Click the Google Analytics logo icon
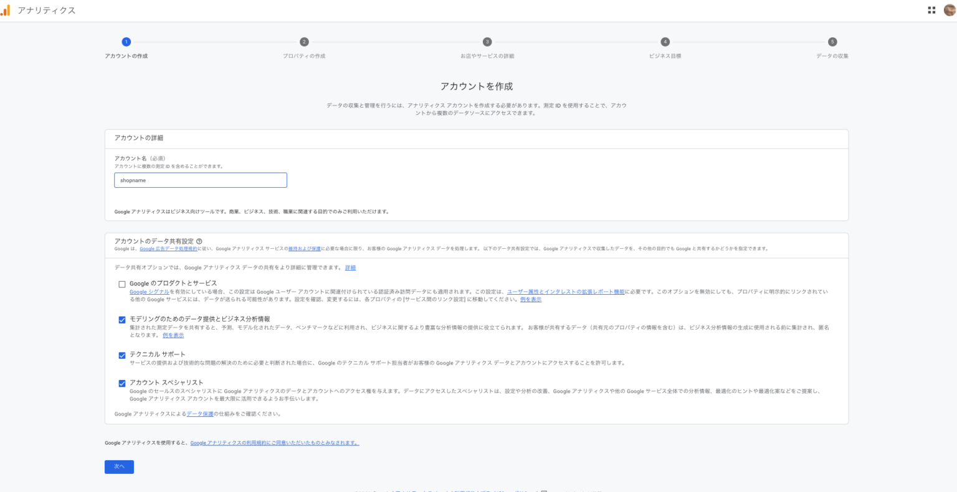 point(6,11)
